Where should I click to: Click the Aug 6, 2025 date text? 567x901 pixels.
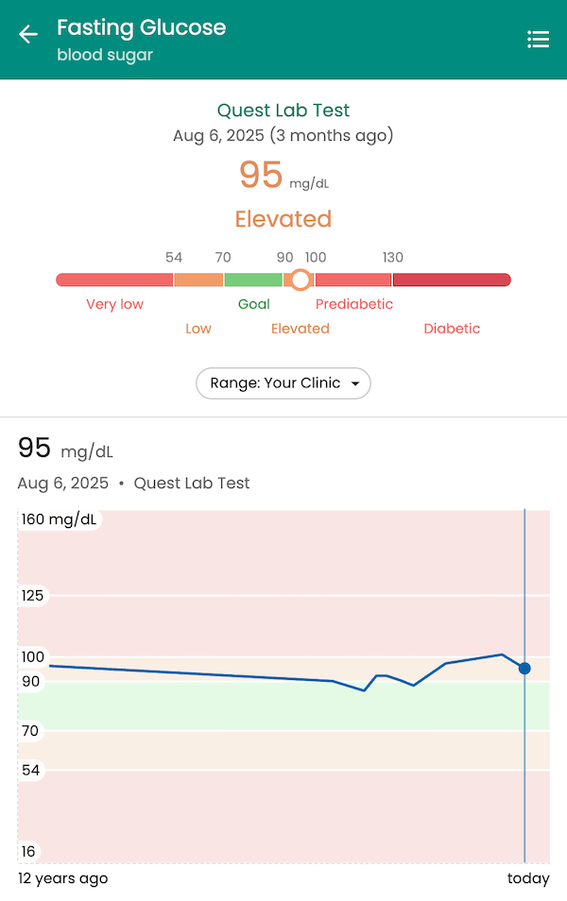(x=62, y=483)
